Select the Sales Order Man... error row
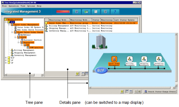This screenshot has height=107, width=179. click(91, 23)
